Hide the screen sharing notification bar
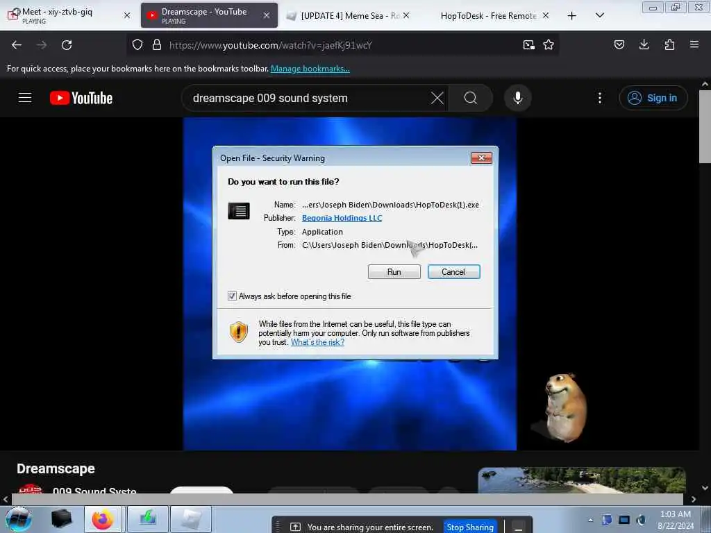This screenshot has height=533, width=711. point(519,527)
